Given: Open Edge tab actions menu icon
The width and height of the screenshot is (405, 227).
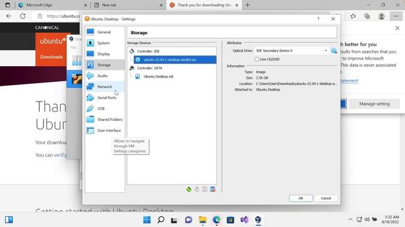Looking at the screenshot, I should click(8, 5).
